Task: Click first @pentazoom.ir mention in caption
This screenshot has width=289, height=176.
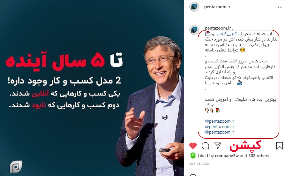Action: [x=219, y=121]
